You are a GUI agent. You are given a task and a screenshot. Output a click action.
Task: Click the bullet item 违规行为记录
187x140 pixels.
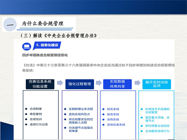tap(39, 125)
